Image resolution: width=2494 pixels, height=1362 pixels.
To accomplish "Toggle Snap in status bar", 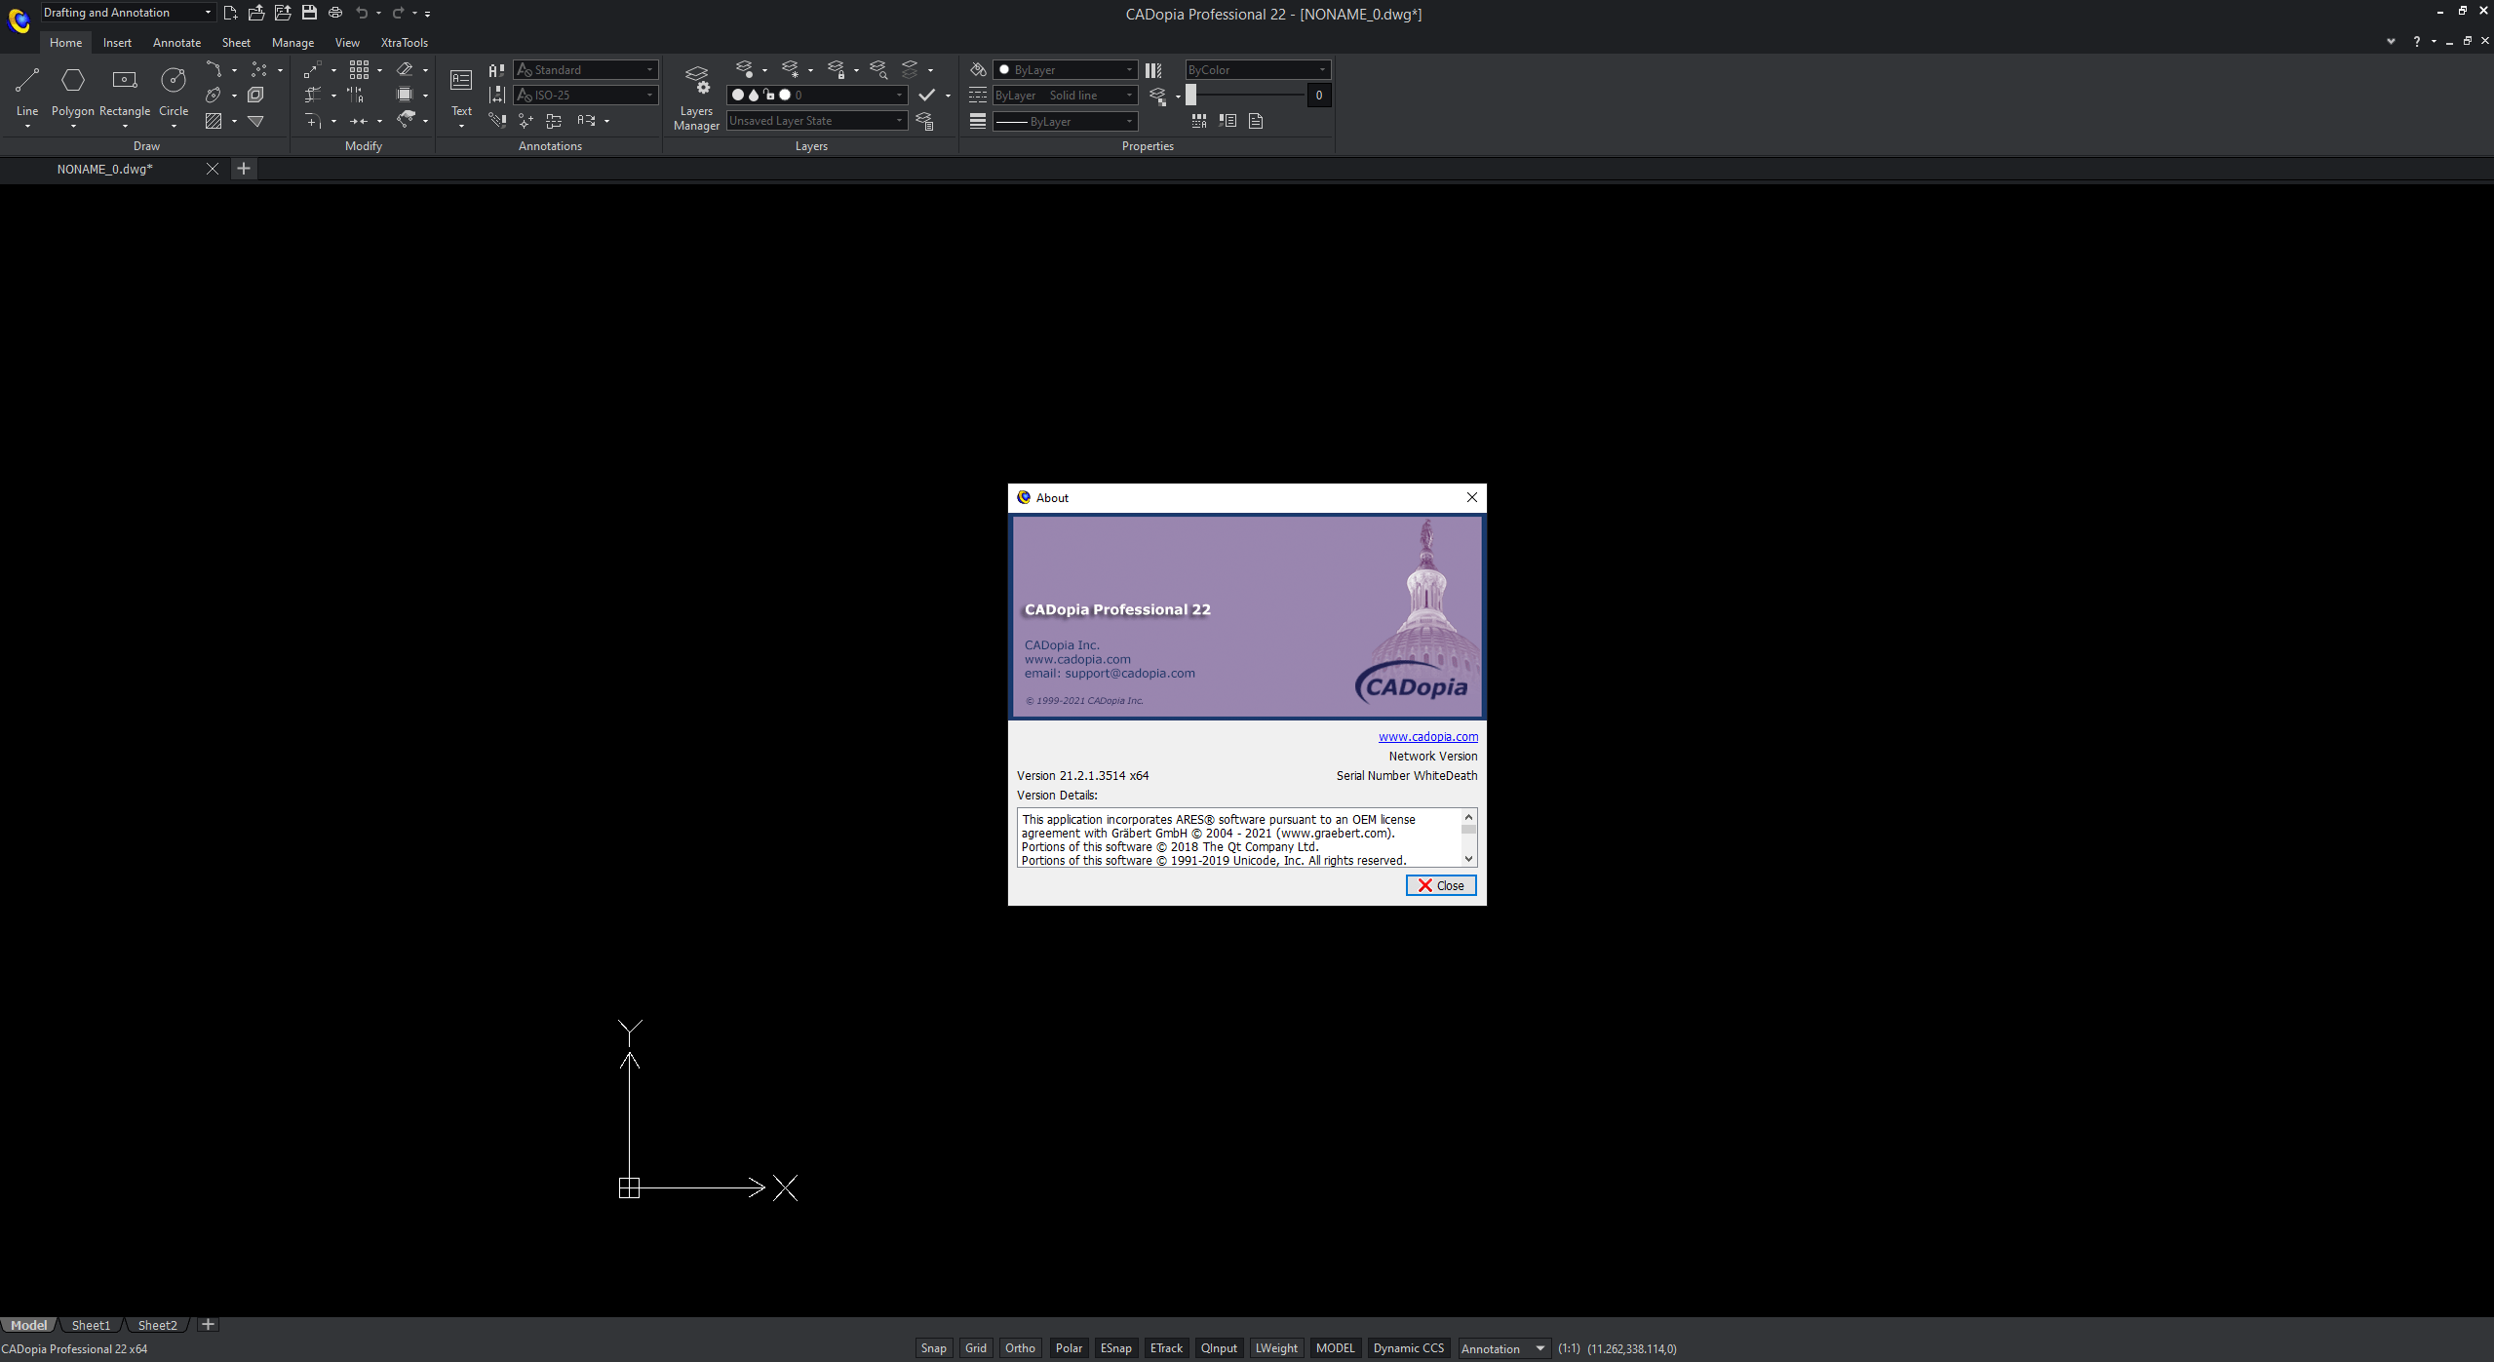I will pyautogui.click(x=933, y=1348).
